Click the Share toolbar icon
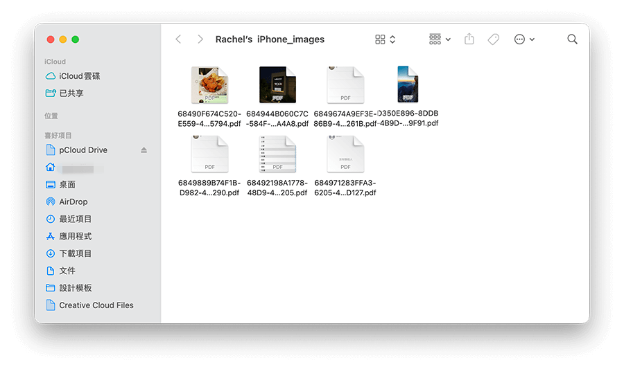Screen dimensions: 624x369 tap(469, 39)
